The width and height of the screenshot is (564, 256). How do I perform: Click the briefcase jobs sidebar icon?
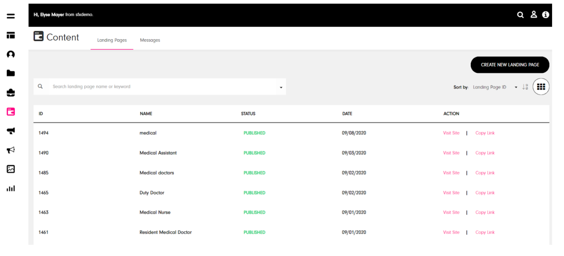pyautogui.click(x=11, y=93)
